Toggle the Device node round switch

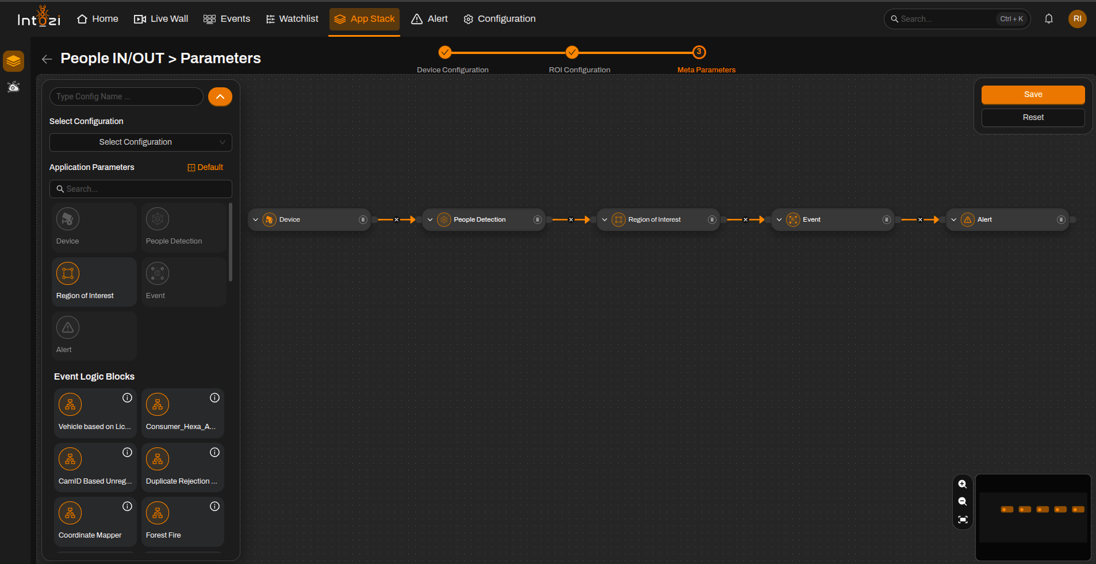point(363,219)
